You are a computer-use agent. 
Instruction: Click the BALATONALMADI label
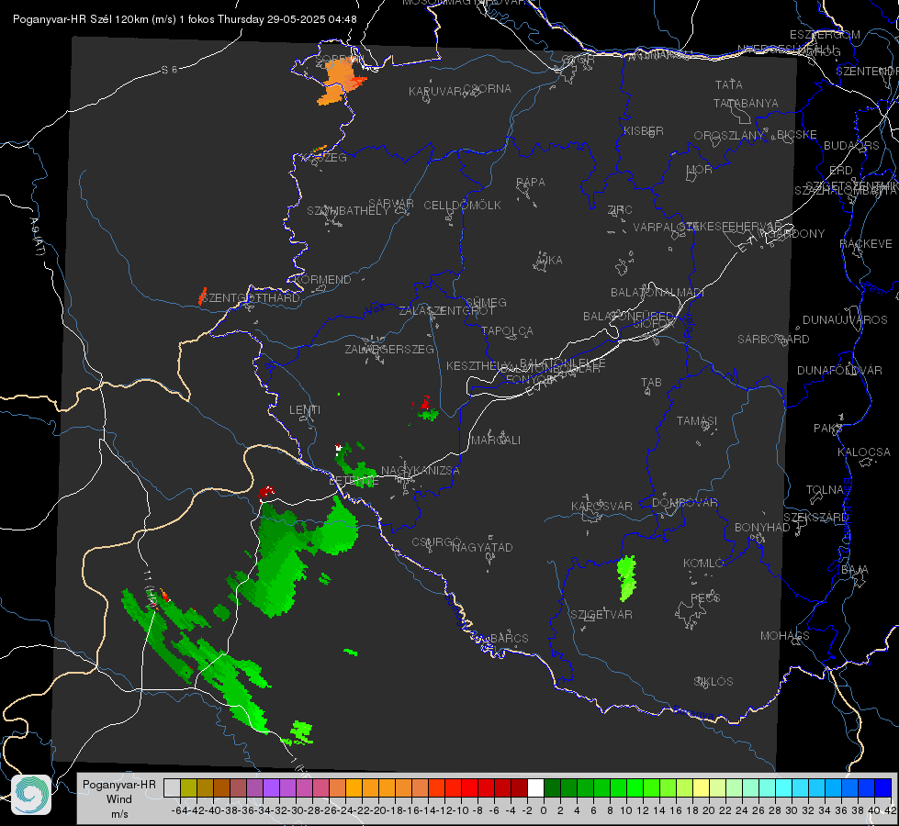coord(657,293)
